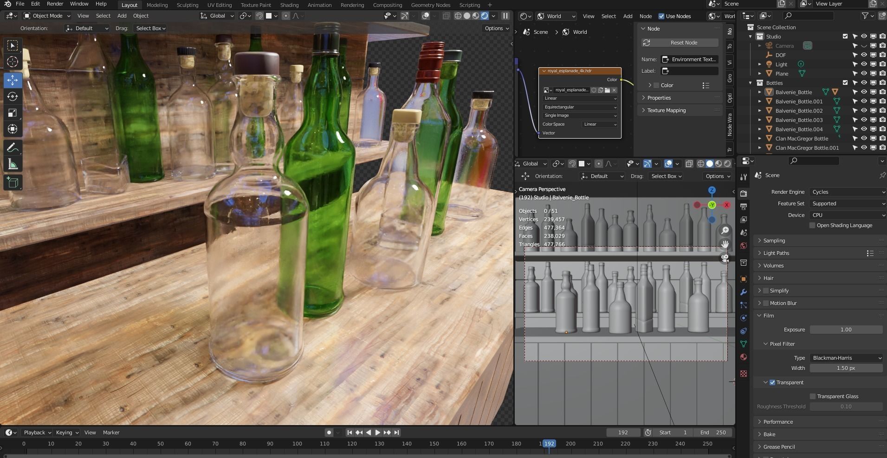
Task: Open the View Layer properties tab icon
Action: pyautogui.click(x=744, y=220)
